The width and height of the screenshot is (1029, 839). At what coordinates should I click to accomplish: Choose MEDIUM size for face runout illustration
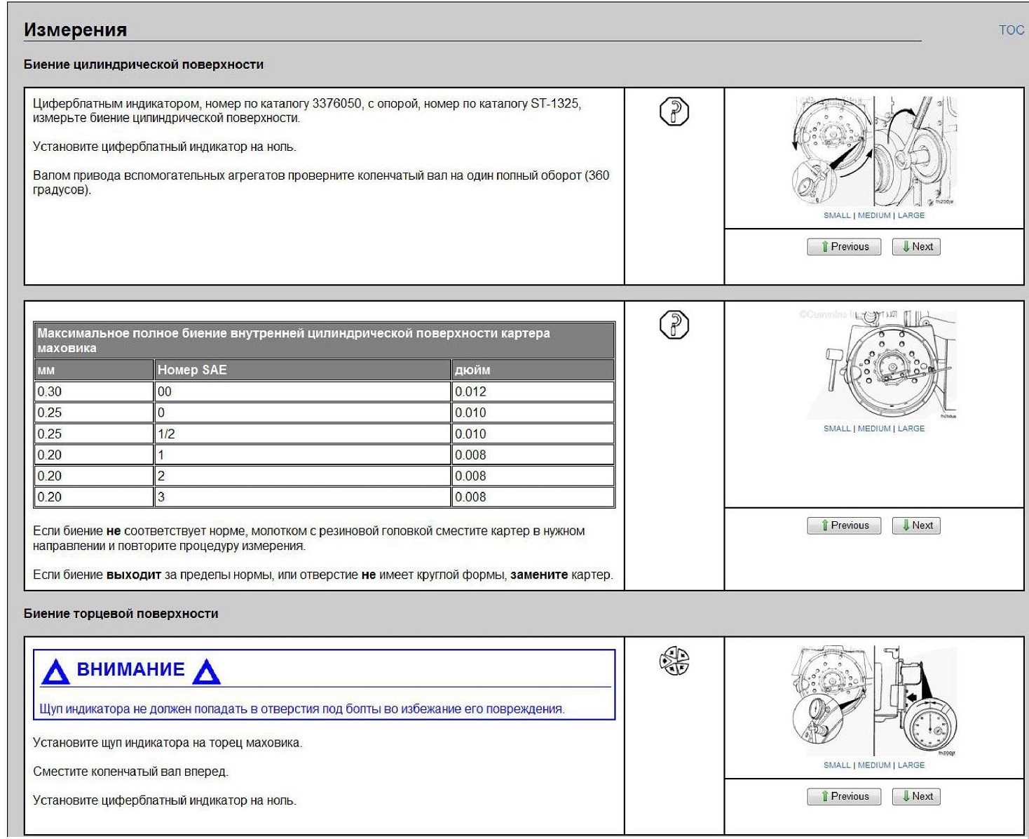click(x=874, y=765)
